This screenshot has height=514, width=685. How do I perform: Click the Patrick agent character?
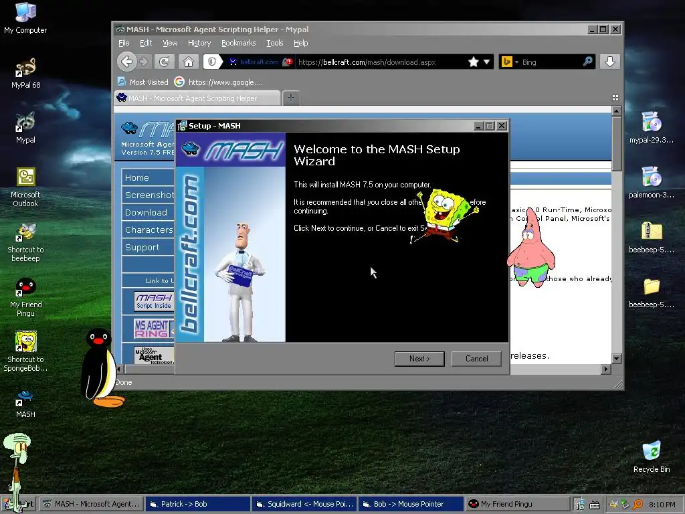(x=530, y=248)
